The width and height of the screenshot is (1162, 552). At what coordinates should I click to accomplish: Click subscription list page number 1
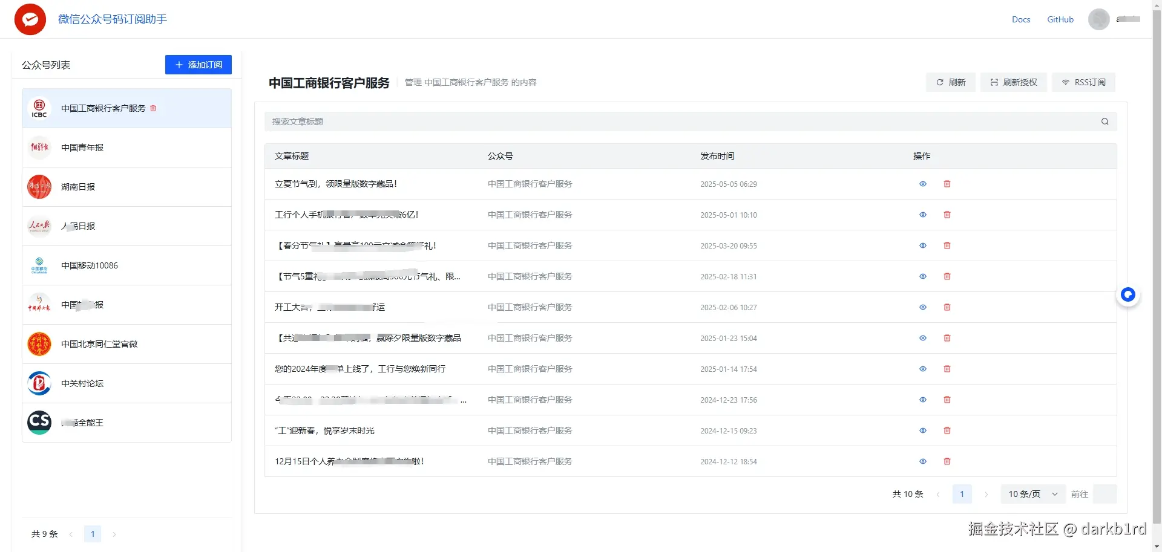tap(93, 534)
